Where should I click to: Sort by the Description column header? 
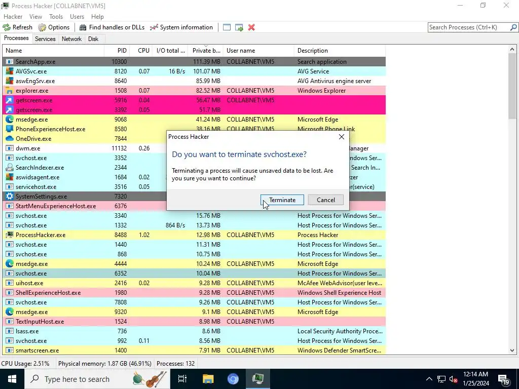point(340,51)
